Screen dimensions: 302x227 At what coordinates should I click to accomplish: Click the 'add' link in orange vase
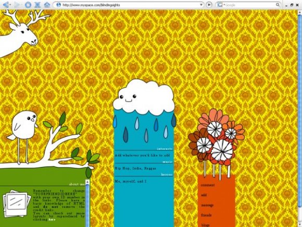point(204,195)
